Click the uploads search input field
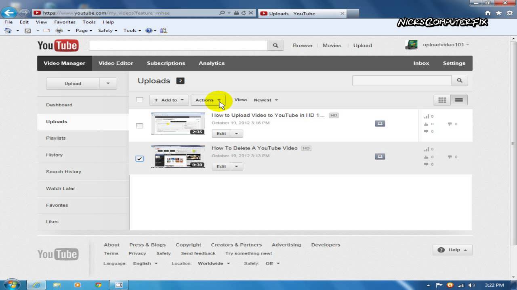517x290 pixels. pyautogui.click(x=402, y=81)
